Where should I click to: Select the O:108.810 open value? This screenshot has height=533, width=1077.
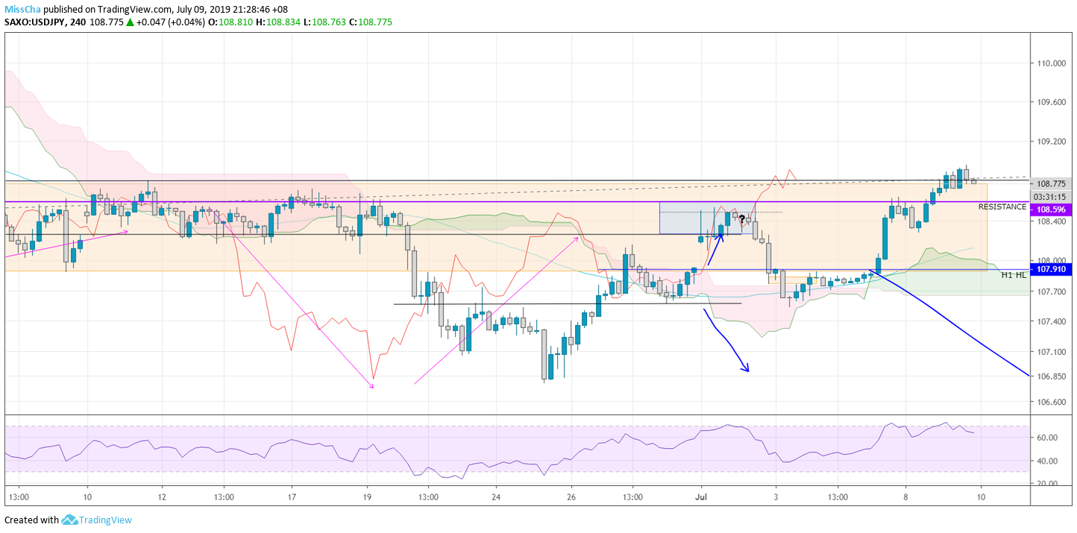click(x=230, y=22)
